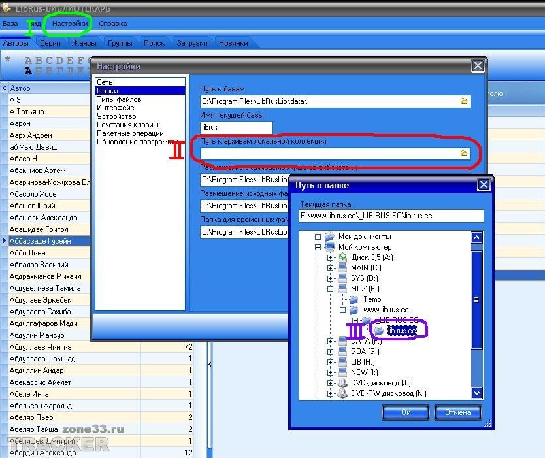Select author Абердин Александр
The width and height of the screenshot is (545, 458).
click(x=42, y=453)
